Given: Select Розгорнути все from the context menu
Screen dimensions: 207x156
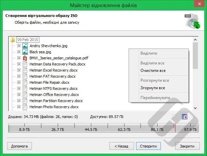Looking at the screenshot, I should (x=158, y=80).
